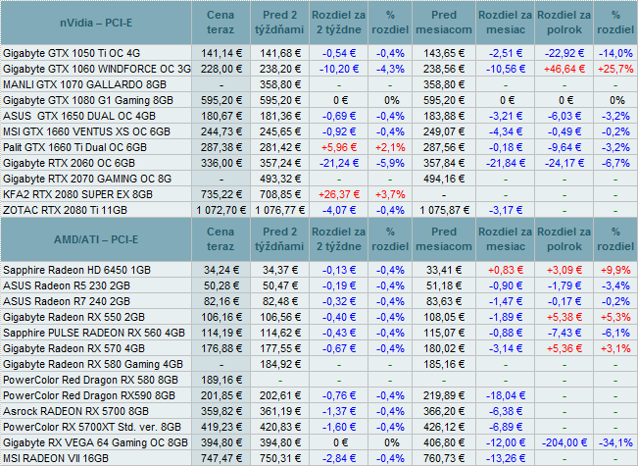The width and height of the screenshot is (638, 466).
Task: Click Gigabyte RTX 2060 OC 6GB name
Action: tap(69, 163)
